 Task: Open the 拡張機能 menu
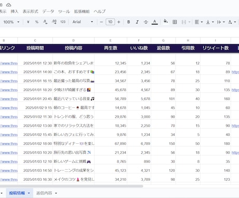click(x=82, y=11)
